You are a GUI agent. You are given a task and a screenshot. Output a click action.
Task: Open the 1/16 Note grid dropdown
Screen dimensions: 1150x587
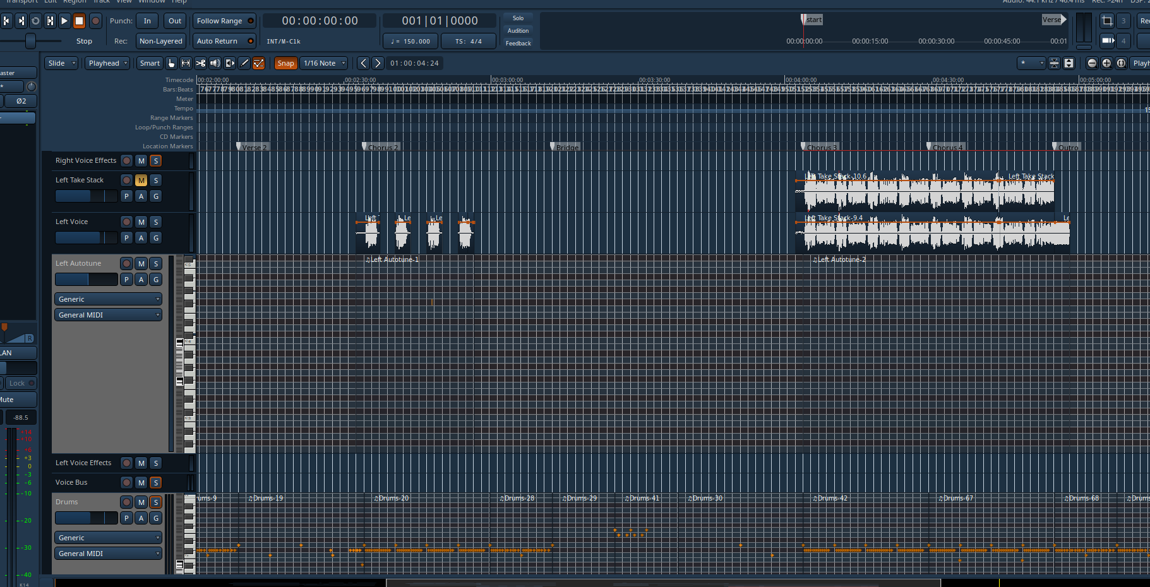point(325,63)
